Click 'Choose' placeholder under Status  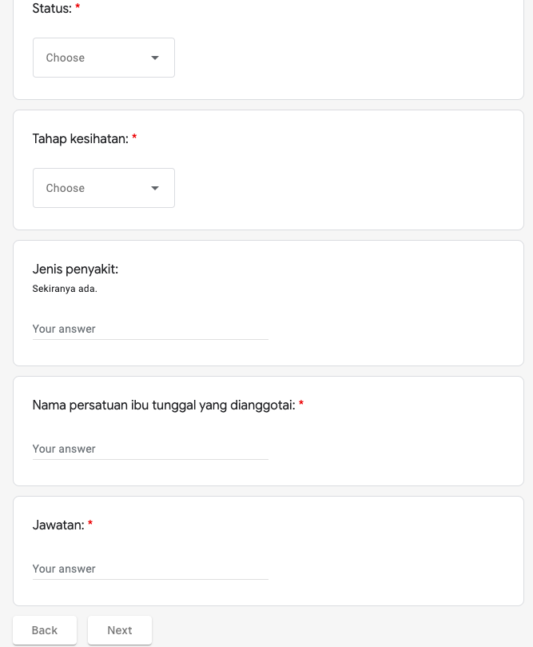[66, 58]
